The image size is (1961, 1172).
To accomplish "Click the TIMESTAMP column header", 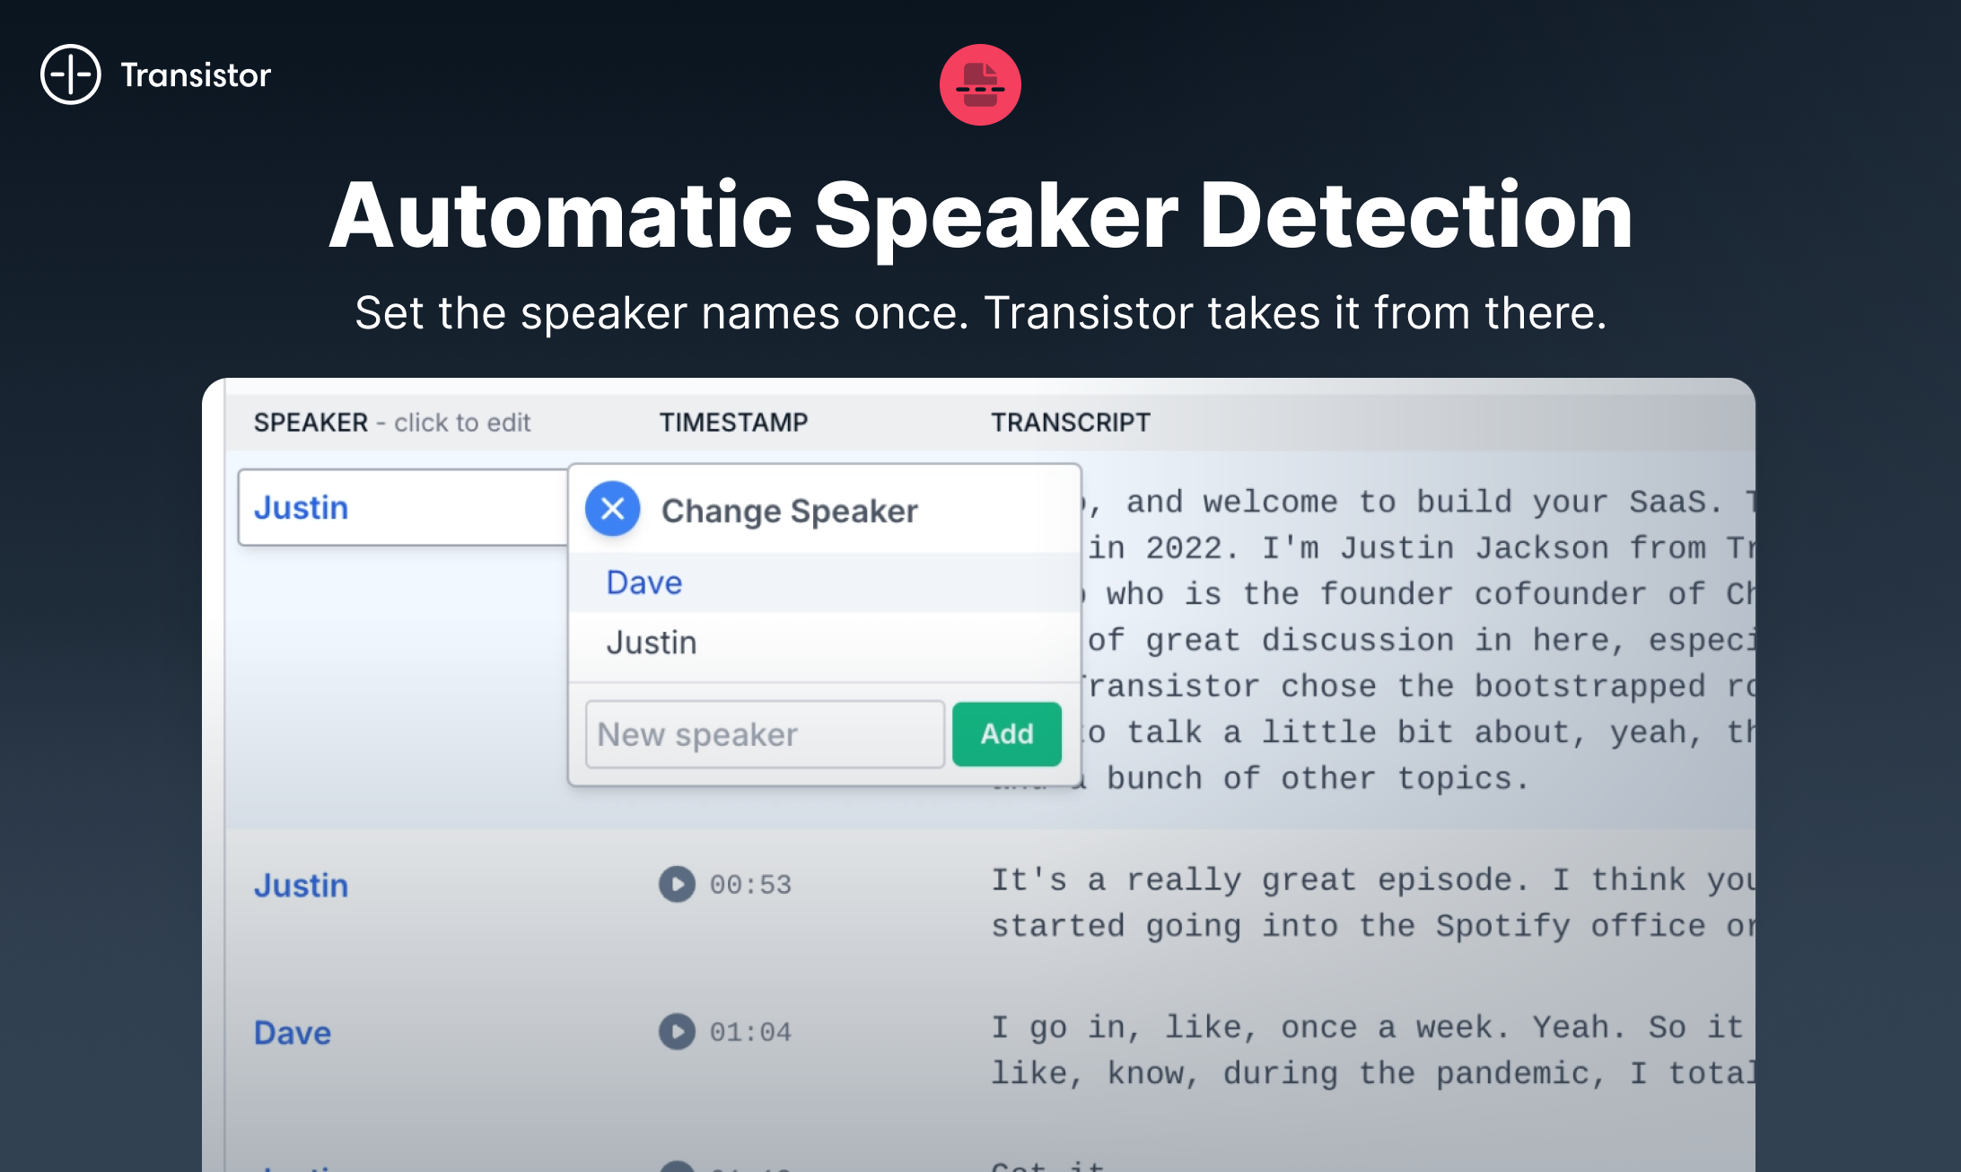I will (x=733, y=422).
